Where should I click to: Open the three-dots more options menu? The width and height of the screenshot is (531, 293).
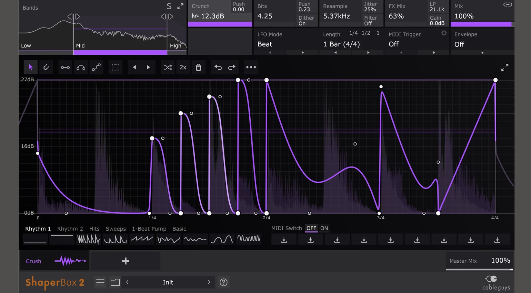(x=251, y=67)
